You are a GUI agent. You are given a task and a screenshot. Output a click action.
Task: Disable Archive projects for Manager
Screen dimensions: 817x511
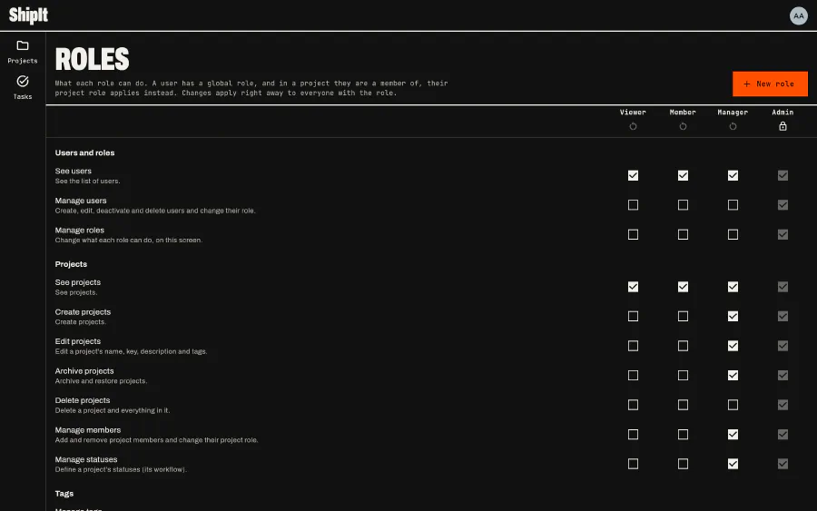(x=733, y=376)
